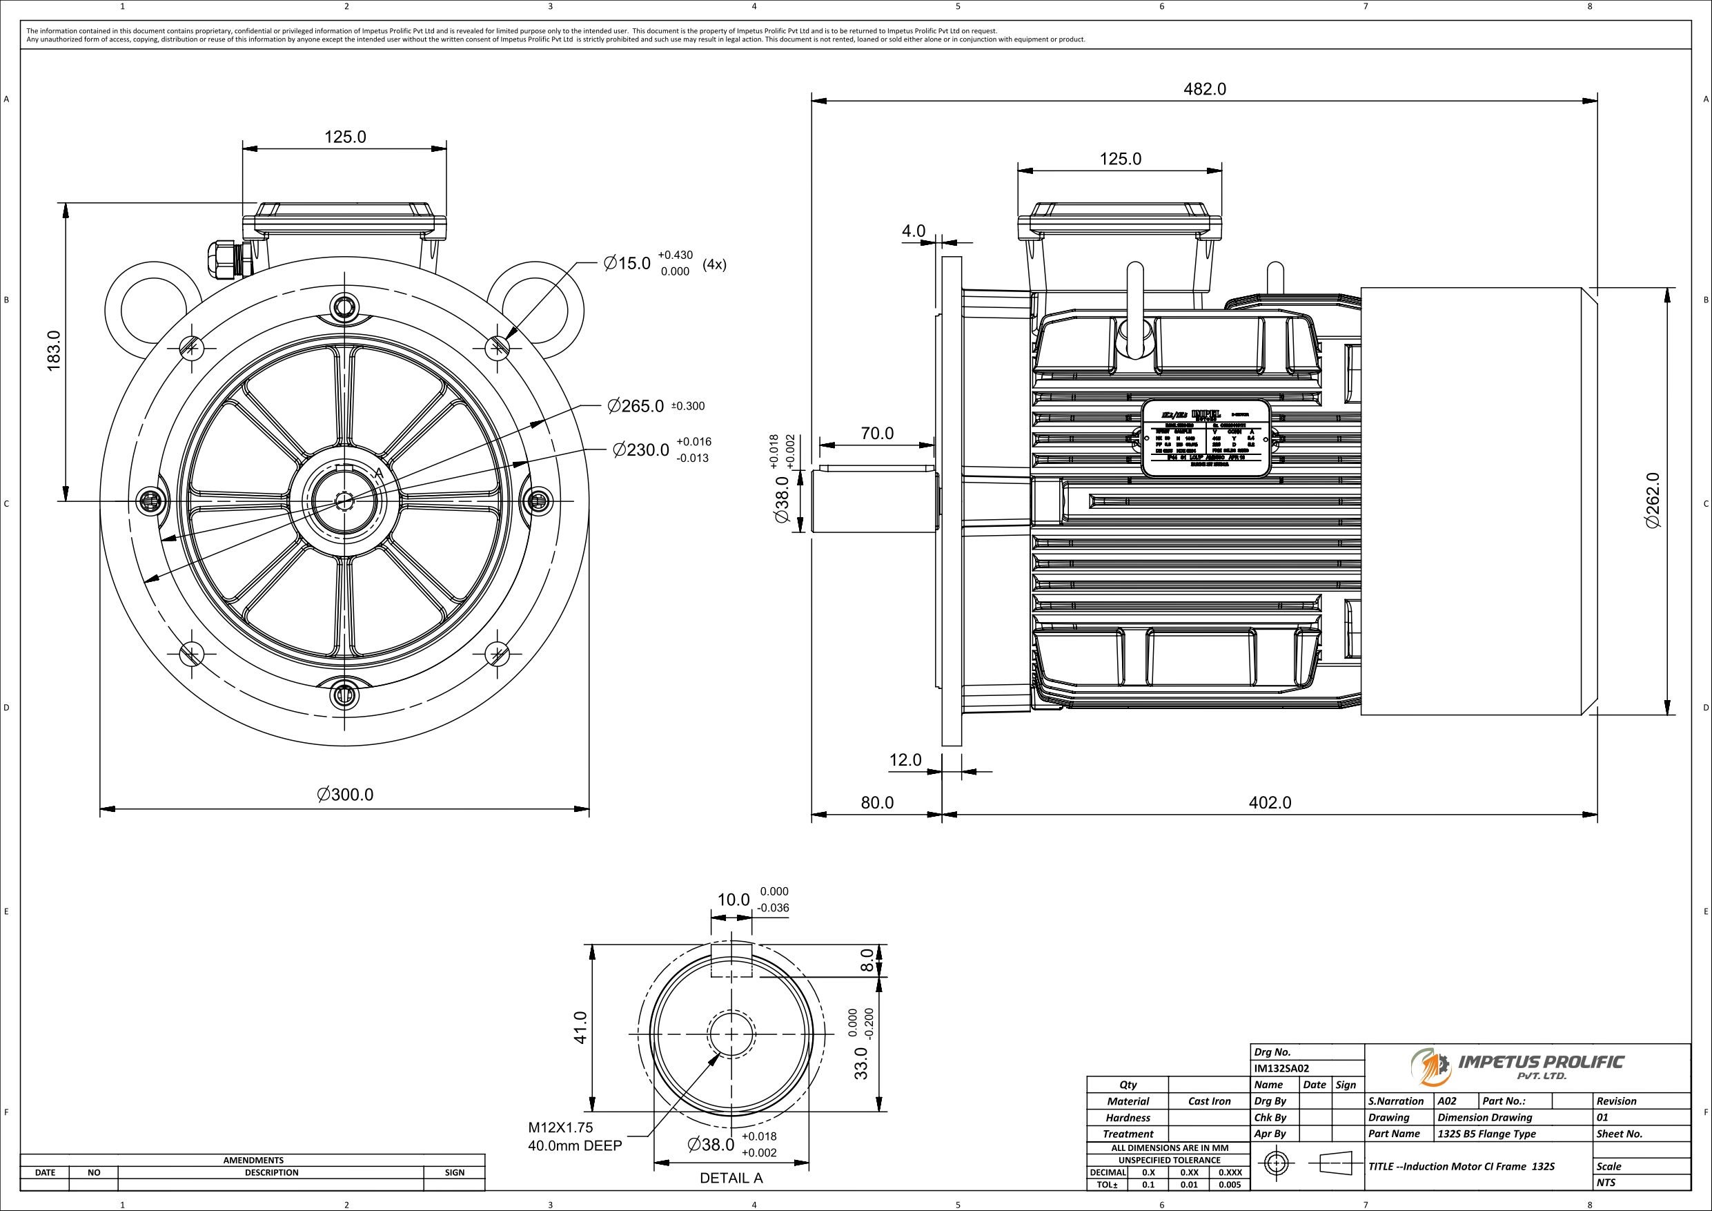Select the revision value 01
Image resolution: width=1712 pixels, height=1211 pixels.
pos(1602,1118)
